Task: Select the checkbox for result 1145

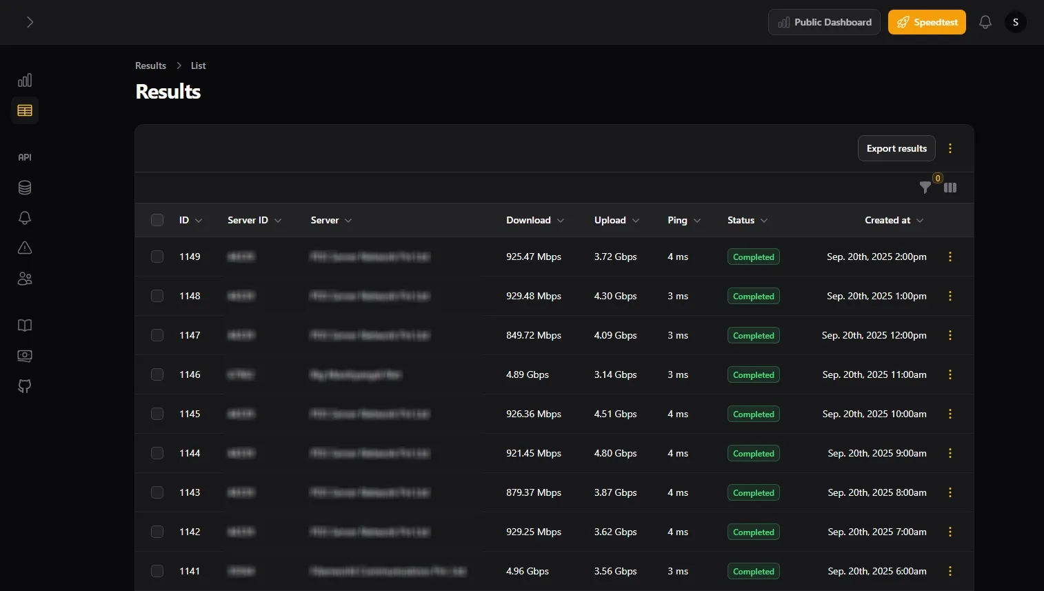Action: coord(157,414)
